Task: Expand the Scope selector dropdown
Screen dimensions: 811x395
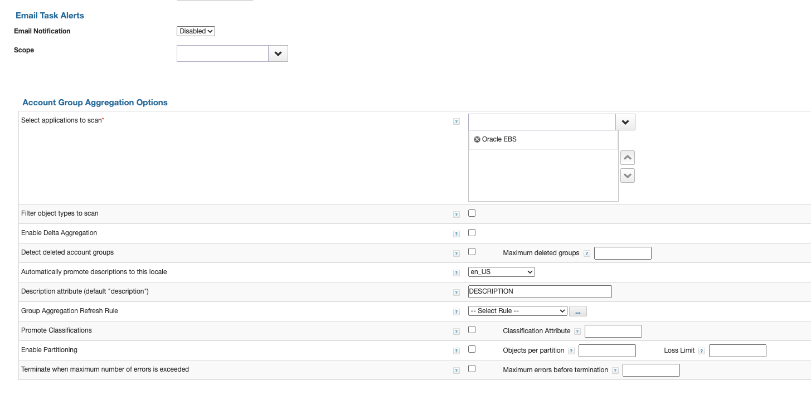Action: [x=278, y=53]
